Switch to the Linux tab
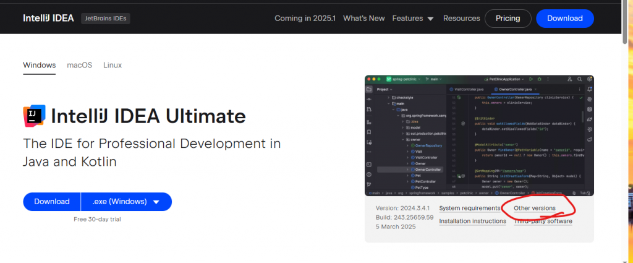The height and width of the screenshot is (263, 633). point(113,65)
